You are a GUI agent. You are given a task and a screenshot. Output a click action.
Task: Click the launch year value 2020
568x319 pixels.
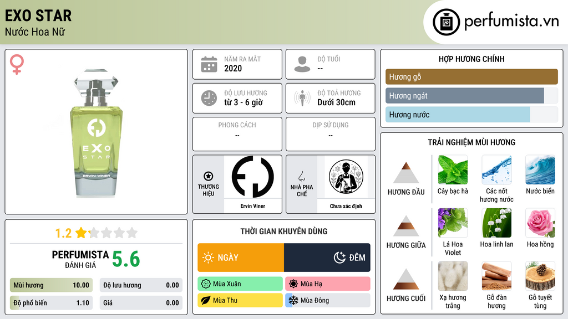tap(233, 68)
